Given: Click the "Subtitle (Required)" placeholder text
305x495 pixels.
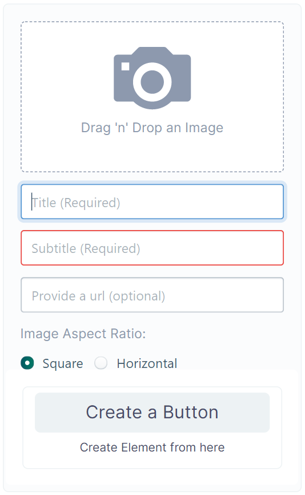Looking at the screenshot, I should click(x=86, y=249).
